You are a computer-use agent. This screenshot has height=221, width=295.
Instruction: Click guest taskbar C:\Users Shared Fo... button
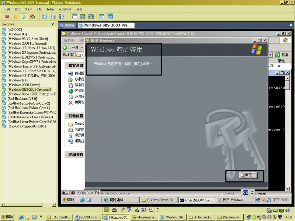tap(159, 200)
